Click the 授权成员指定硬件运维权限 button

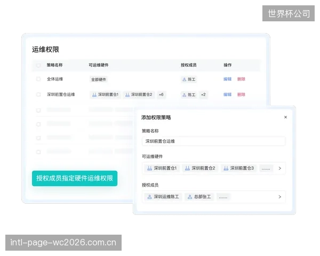coord(75,178)
